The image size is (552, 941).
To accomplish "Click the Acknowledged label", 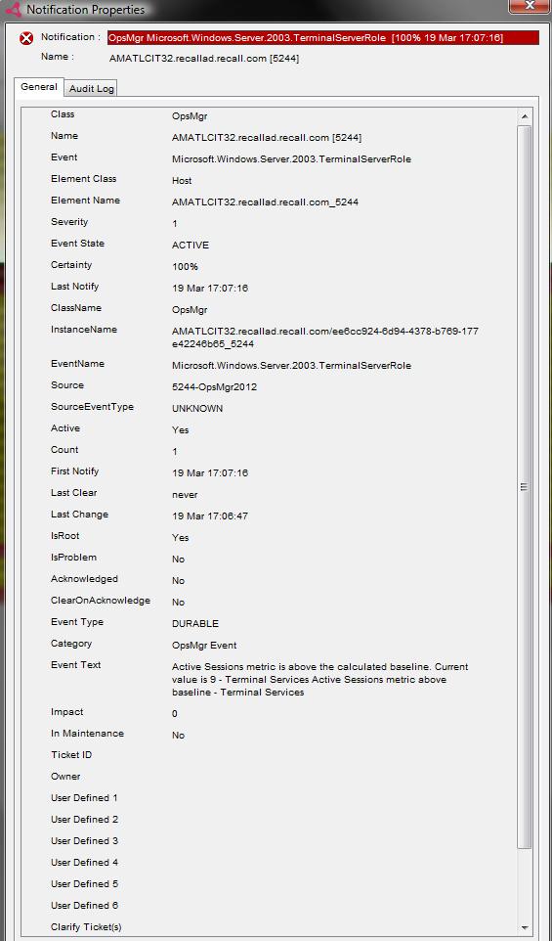I will [84, 579].
